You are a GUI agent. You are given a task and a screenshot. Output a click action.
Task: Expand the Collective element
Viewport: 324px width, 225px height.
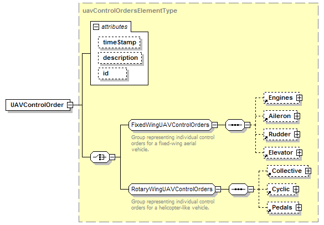point(308,171)
